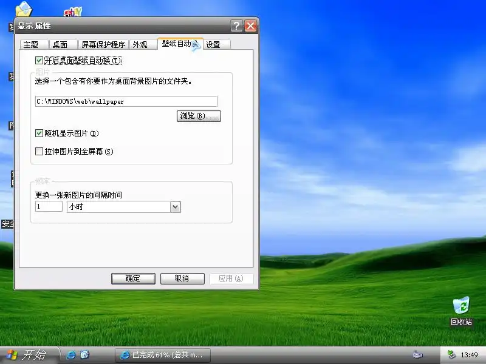Open the mail folder desktop icon
This screenshot has height=364, width=486.
pyautogui.click(x=24, y=9)
